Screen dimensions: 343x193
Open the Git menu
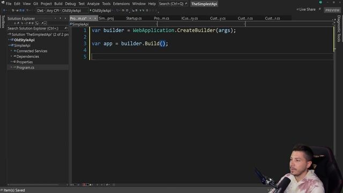pos(36,4)
